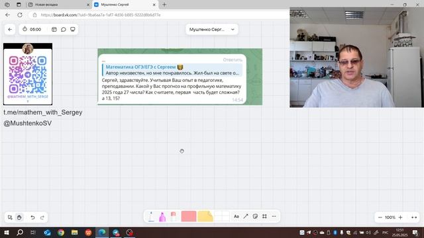Open the board templates panel icon
This screenshot has height=238, width=424.
[54, 29]
